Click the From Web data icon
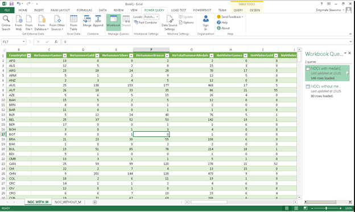The width and height of the screenshot is (355, 212). (x=19, y=23)
